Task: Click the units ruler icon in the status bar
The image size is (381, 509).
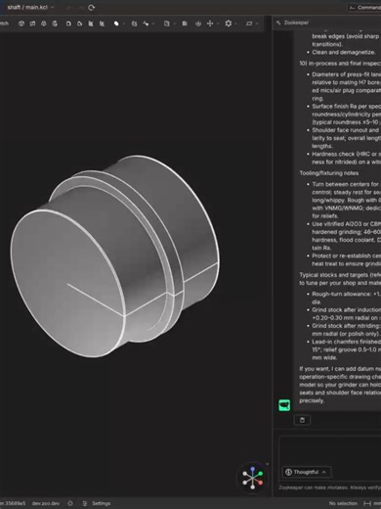Action: 367,503
